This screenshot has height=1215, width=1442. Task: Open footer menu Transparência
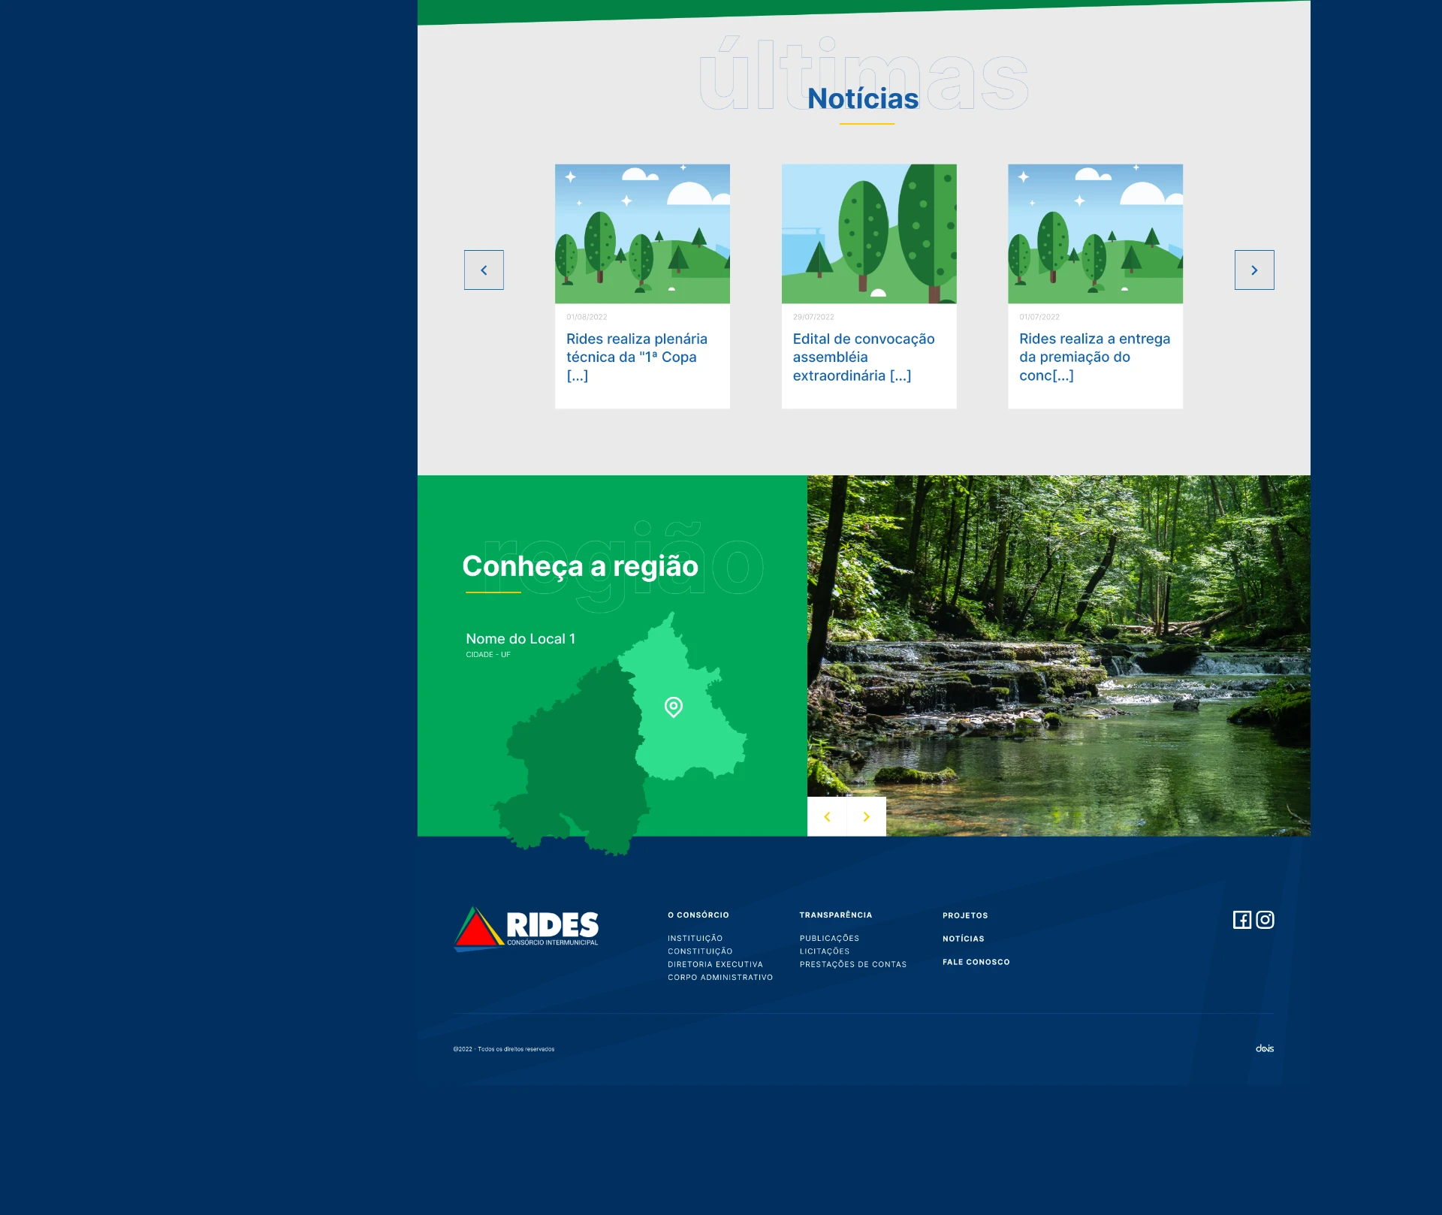point(836,915)
